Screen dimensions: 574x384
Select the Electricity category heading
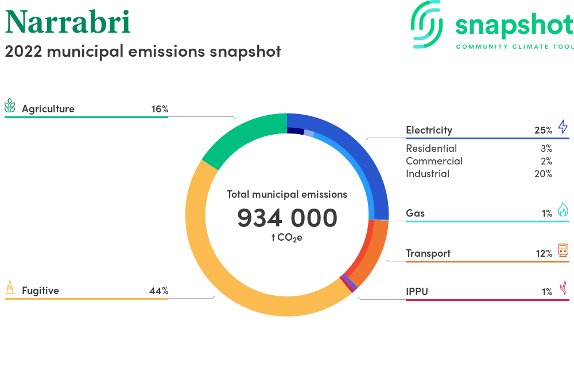[429, 130]
